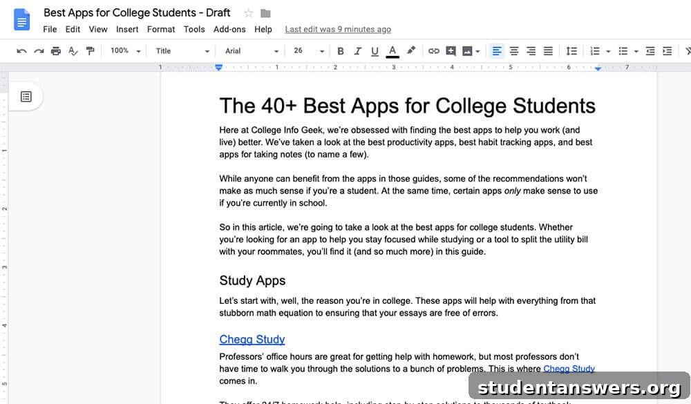Set justified text alignment
This screenshot has height=404, width=691.
(x=548, y=51)
